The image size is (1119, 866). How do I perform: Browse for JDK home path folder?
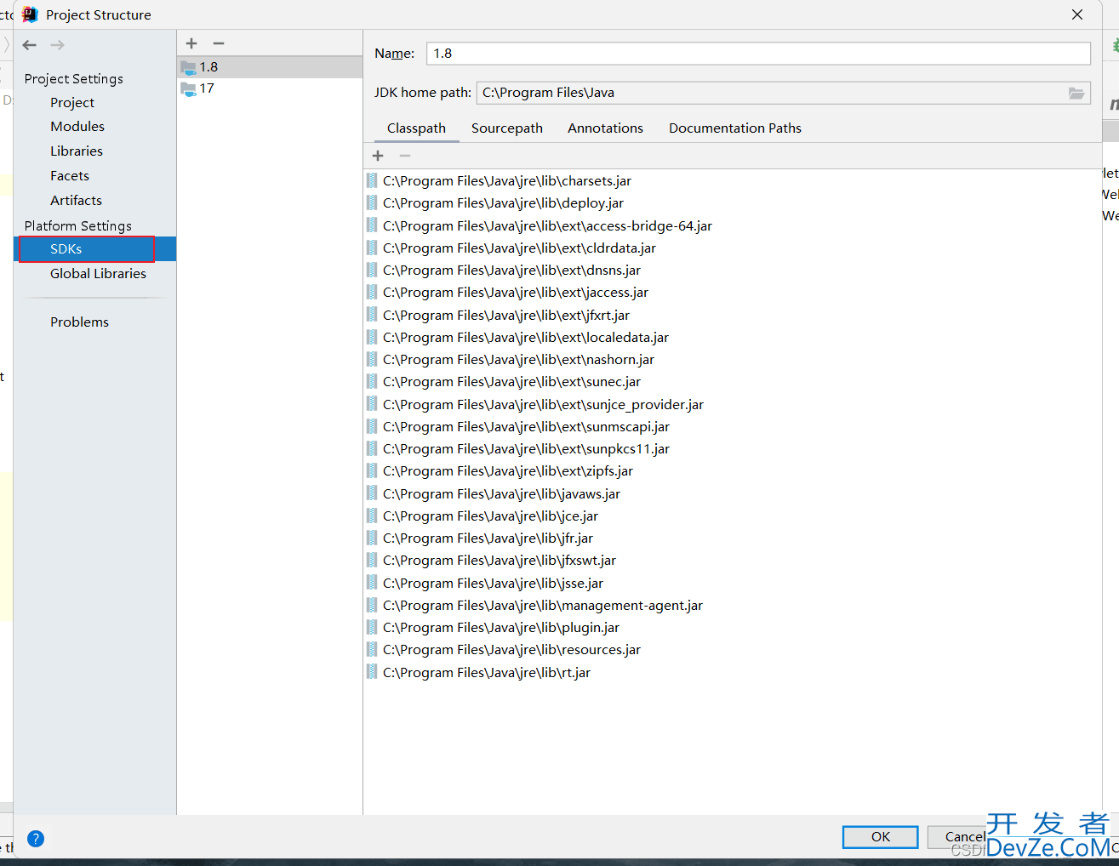1076,93
